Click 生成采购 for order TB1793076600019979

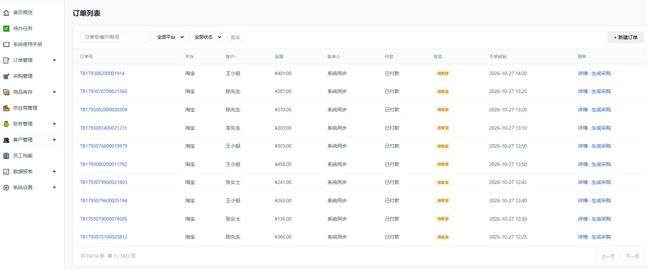pos(601,146)
